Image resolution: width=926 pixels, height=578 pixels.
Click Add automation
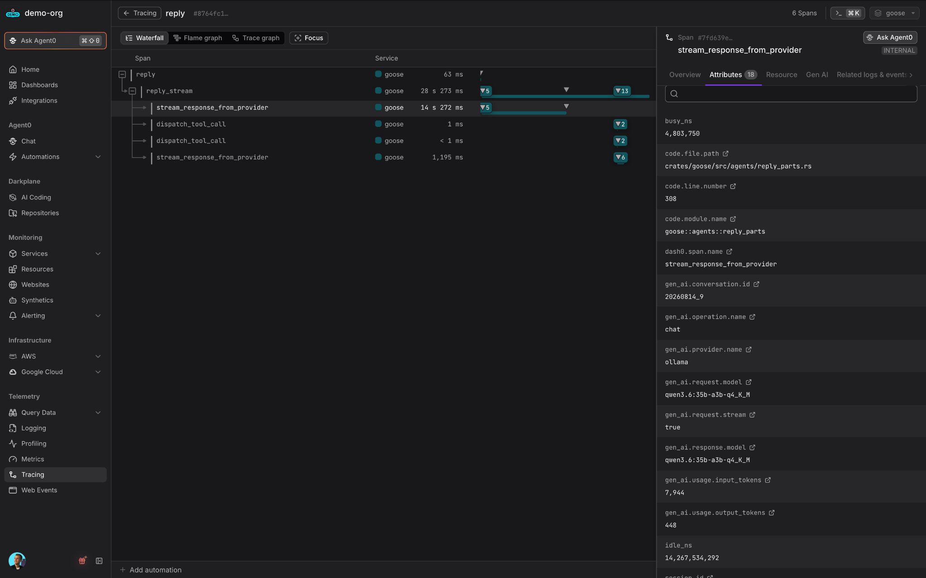pos(151,570)
